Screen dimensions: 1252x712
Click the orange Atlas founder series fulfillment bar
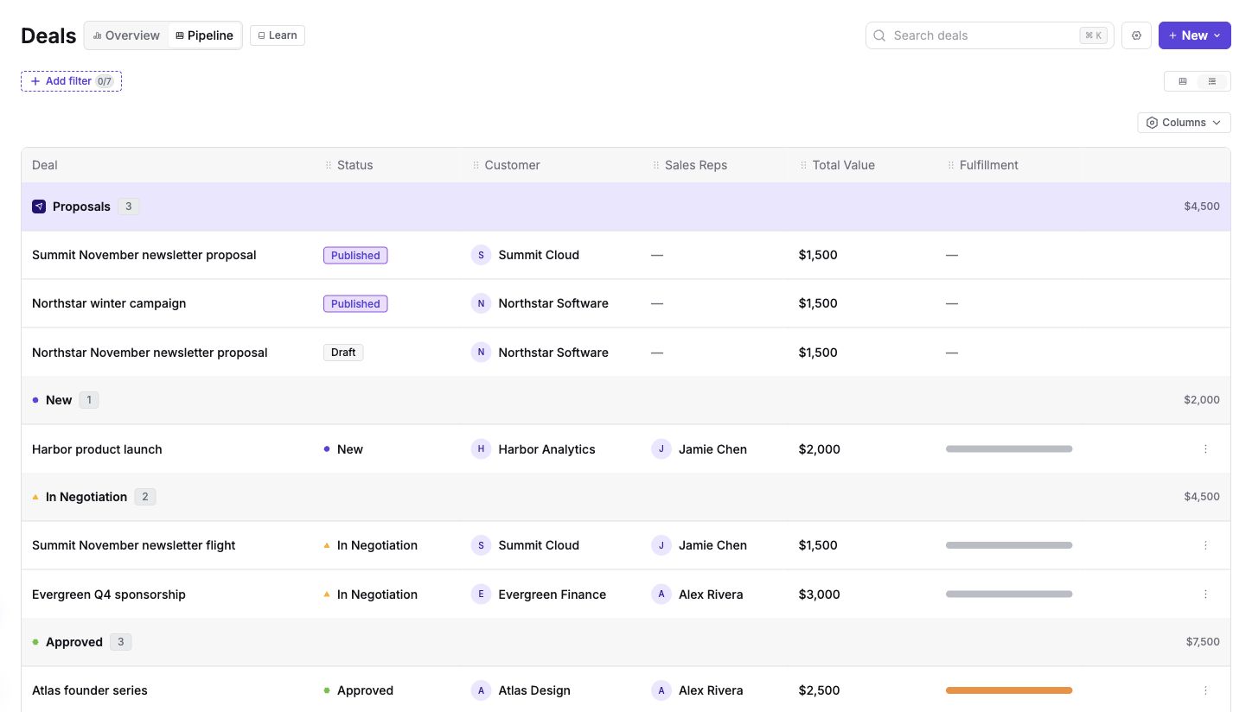[x=1009, y=690]
